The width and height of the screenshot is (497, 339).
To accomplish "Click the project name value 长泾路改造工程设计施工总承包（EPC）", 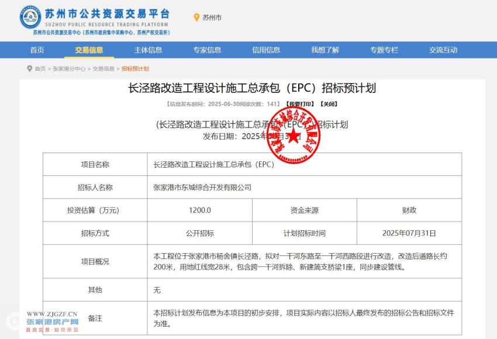I will click(x=213, y=164).
